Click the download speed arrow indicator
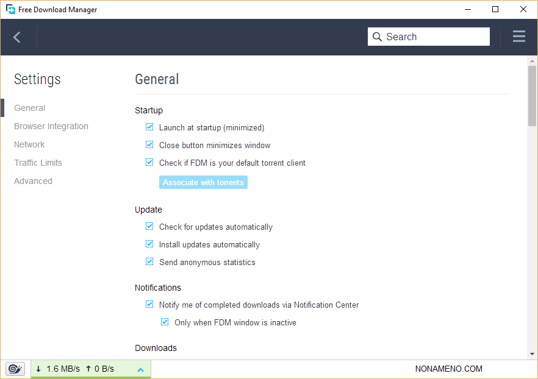 tap(38, 369)
